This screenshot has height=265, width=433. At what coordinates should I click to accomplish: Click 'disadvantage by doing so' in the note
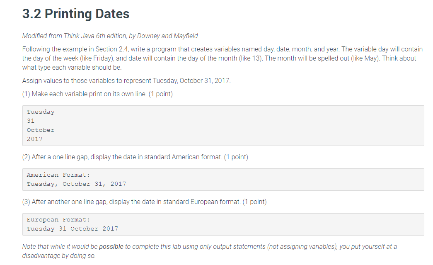pyautogui.click(x=59, y=255)
